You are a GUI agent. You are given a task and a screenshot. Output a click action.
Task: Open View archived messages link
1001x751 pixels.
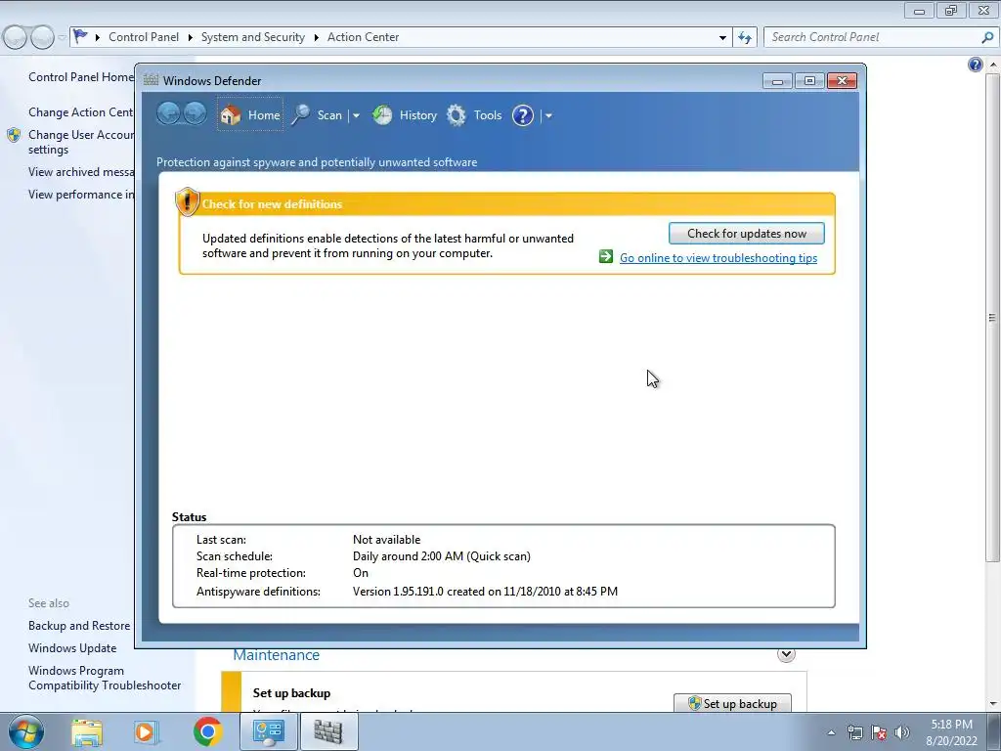[x=81, y=172]
